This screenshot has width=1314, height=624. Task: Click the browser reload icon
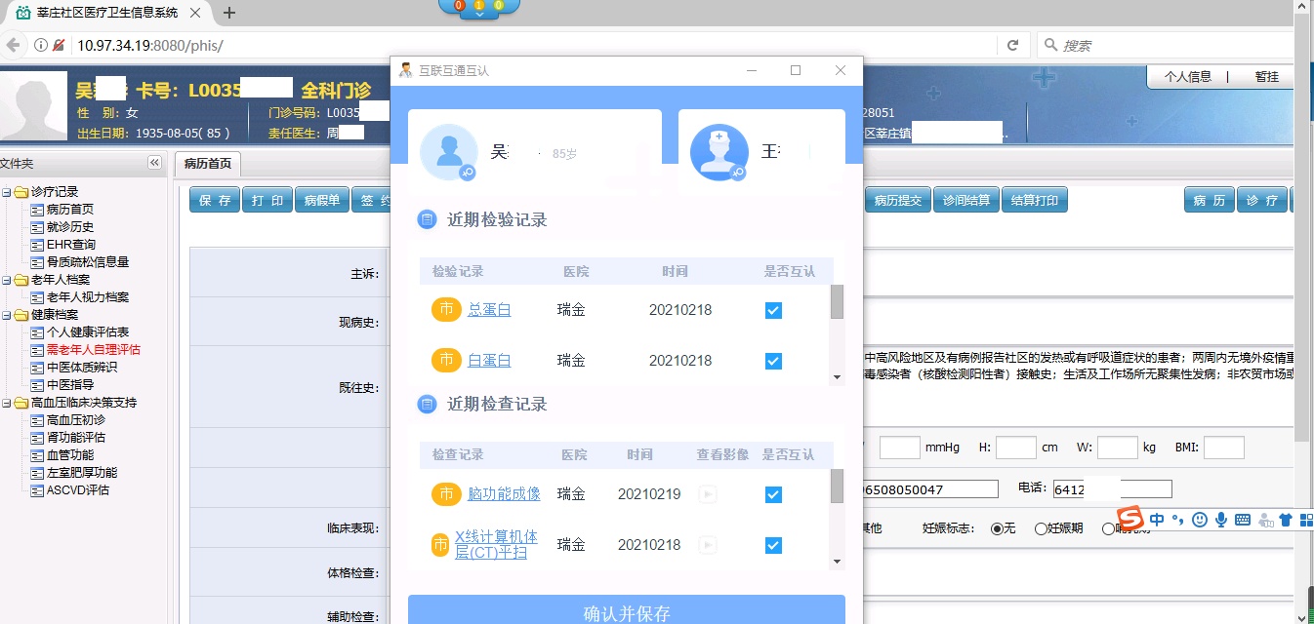click(1012, 45)
